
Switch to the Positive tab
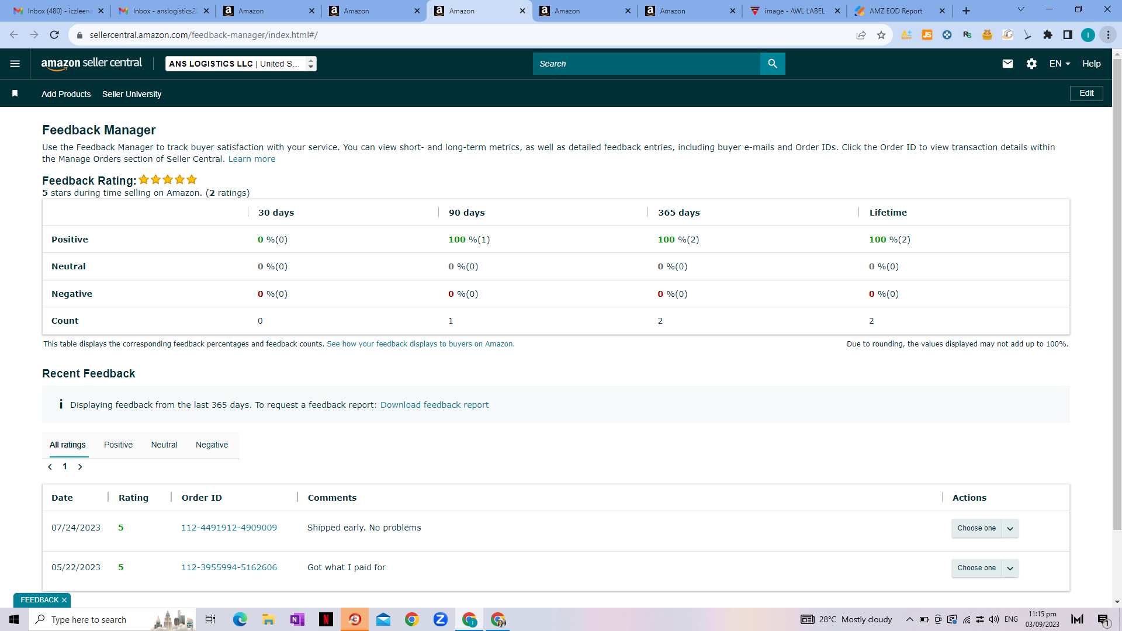pos(118,445)
